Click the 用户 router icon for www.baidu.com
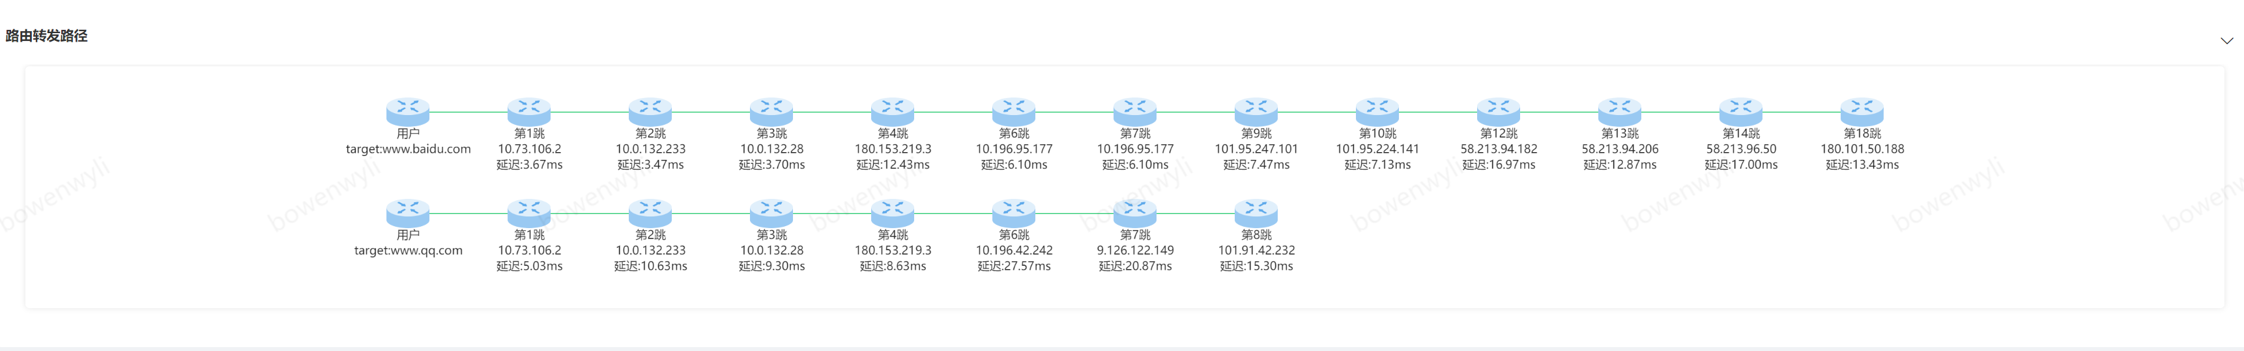The width and height of the screenshot is (2244, 351). coord(408,111)
